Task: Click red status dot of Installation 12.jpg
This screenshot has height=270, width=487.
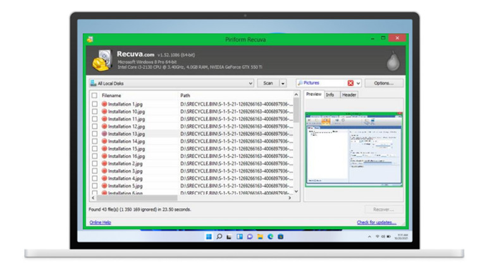Action: [x=104, y=126]
